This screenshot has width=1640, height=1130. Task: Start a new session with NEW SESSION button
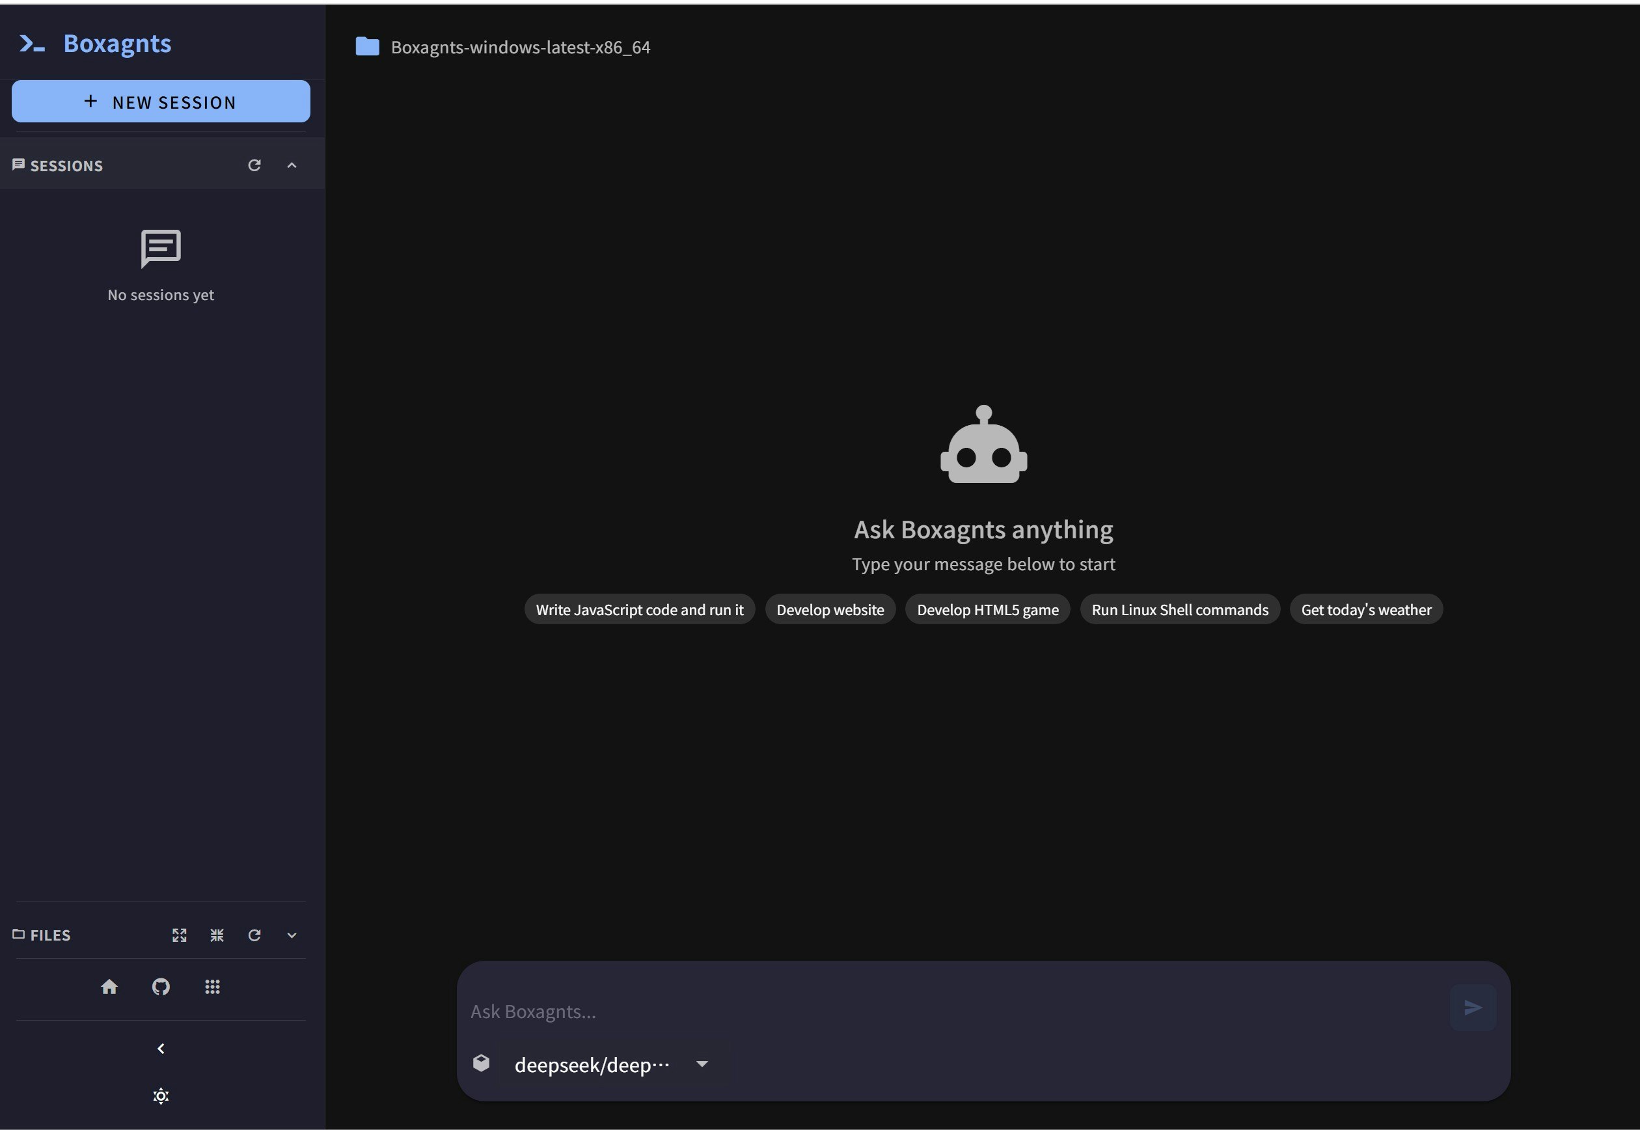161,102
